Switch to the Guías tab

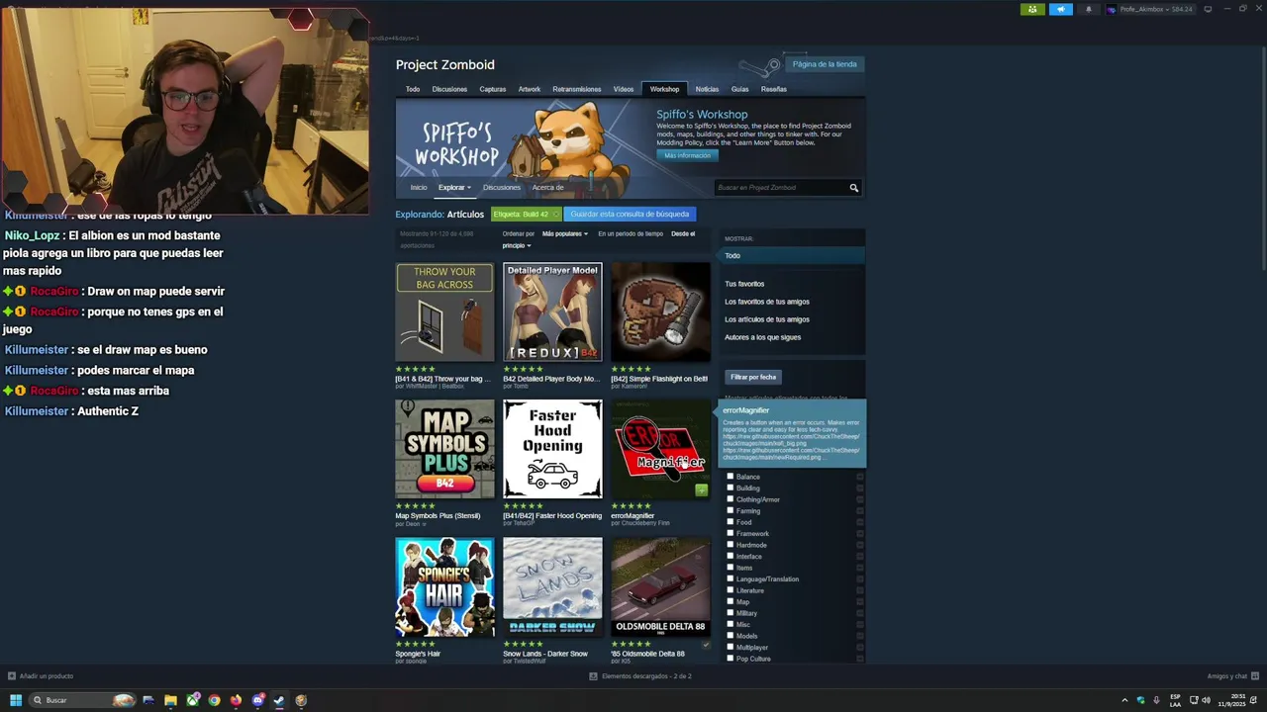739,89
